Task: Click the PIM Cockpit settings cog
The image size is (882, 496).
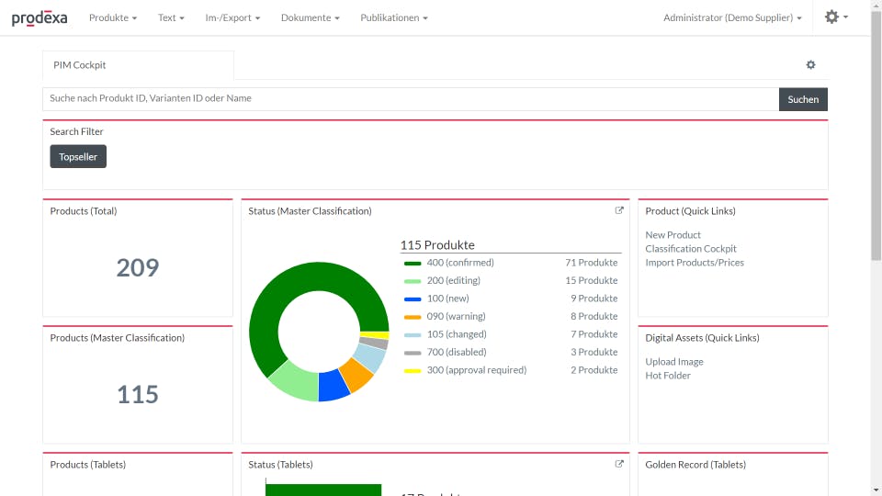Action: point(810,65)
